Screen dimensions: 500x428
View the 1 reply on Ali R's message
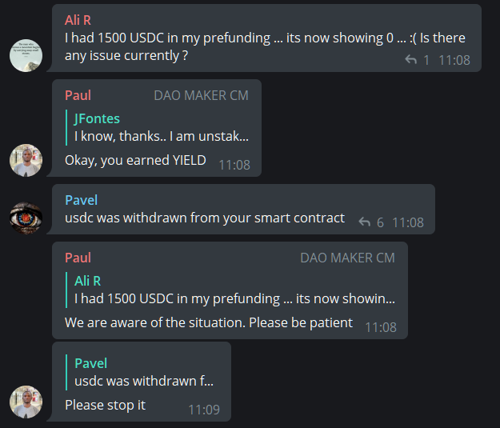pos(426,60)
